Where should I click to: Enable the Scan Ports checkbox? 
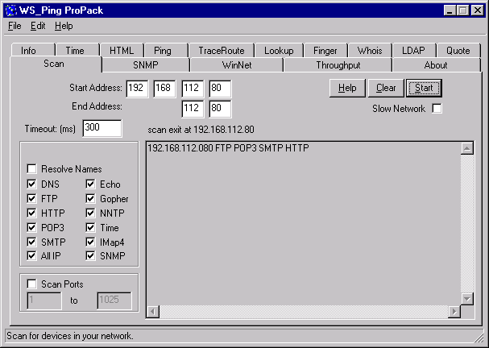[31, 284]
